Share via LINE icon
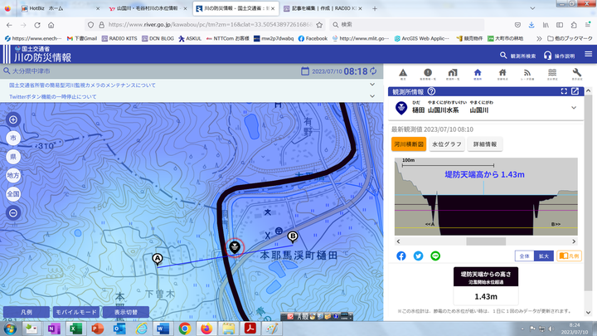The height and width of the screenshot is (336, 597). coord(435,256)
